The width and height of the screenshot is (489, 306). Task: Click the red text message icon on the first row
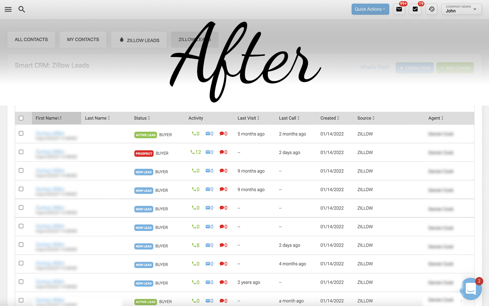[223, 133]
